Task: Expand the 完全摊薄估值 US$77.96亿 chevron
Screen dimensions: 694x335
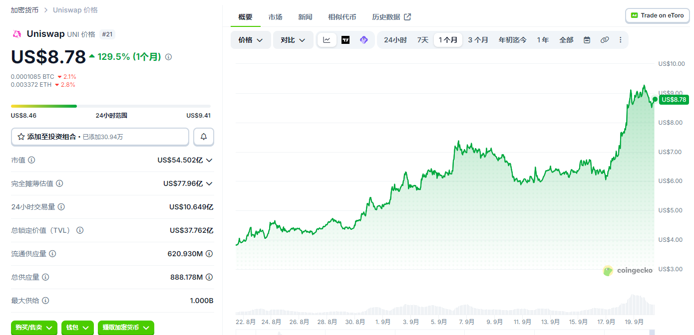Action: pyautogui.click(x=209, y=183)
